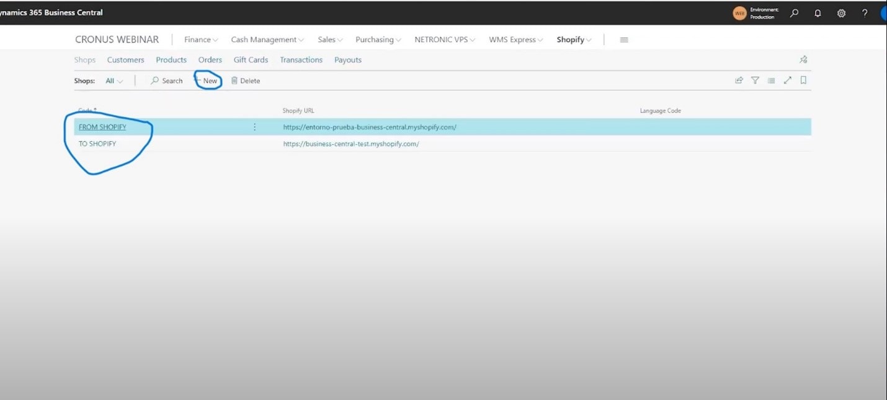
Task: Open the All views dropdown for Shops
Action: point(114,80)
